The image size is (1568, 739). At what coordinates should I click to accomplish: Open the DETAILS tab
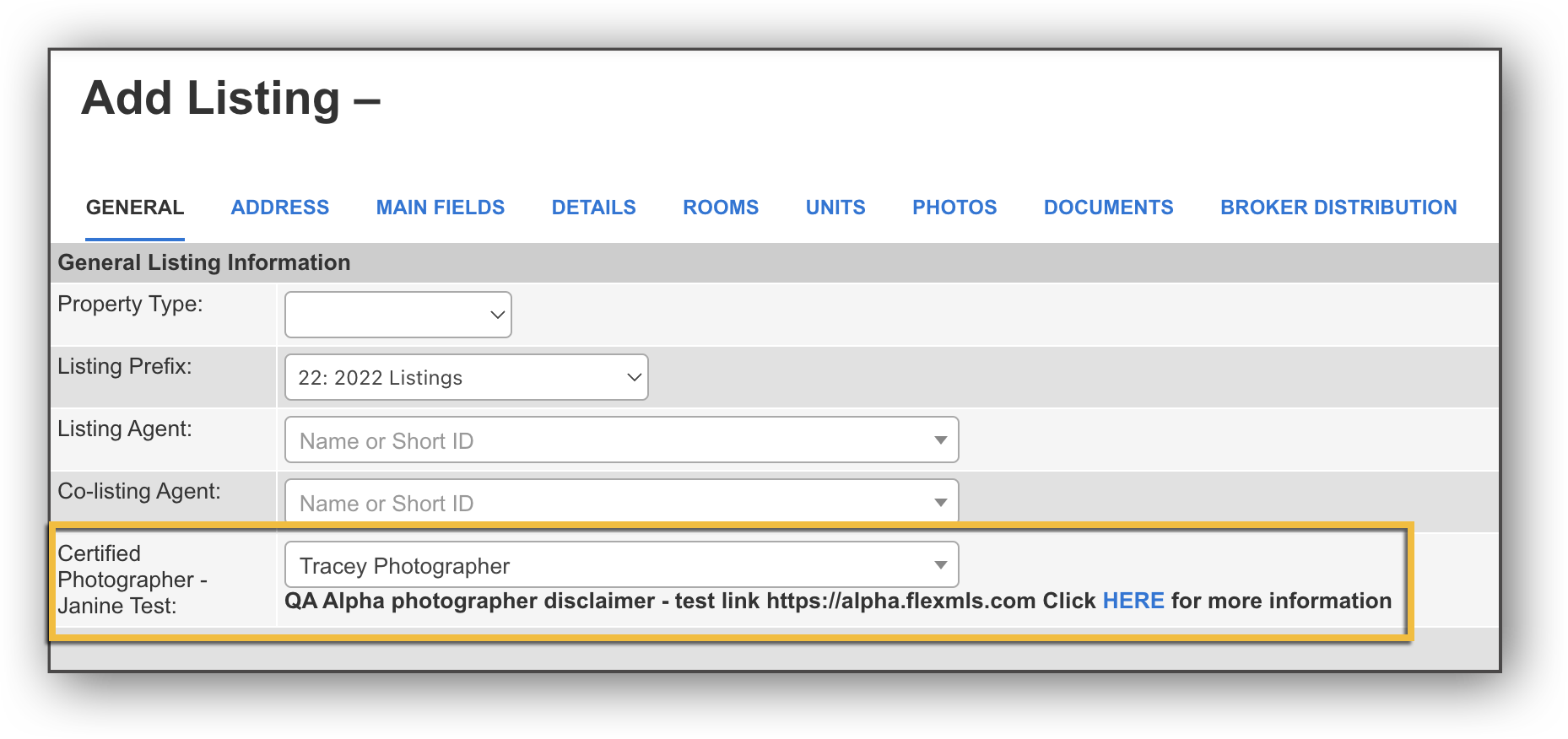(x=594, y=208)
